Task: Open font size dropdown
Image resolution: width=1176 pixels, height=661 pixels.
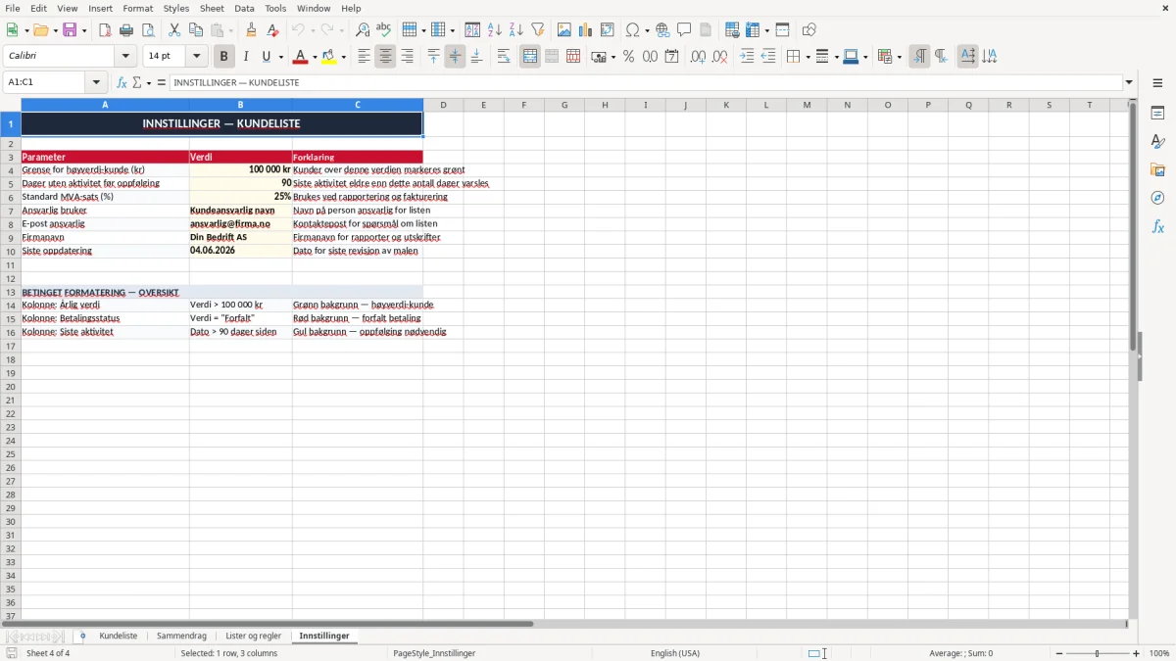Action: 196,57
